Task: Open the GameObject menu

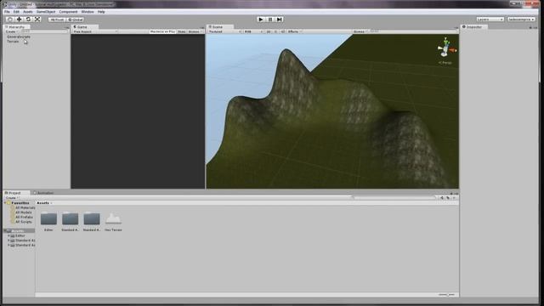Action: [46, 12]
